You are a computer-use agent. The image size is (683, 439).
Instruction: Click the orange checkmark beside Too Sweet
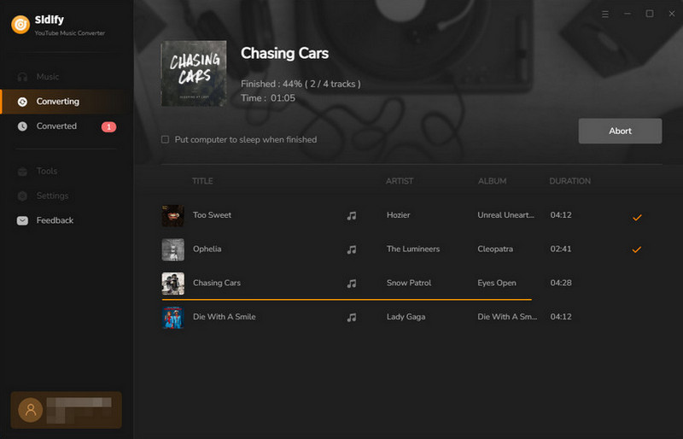pos(637,217)
